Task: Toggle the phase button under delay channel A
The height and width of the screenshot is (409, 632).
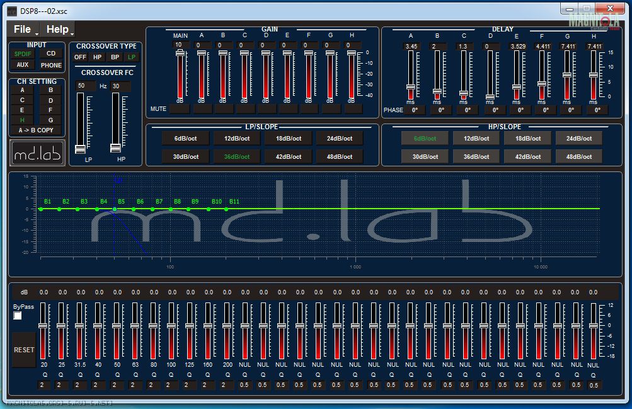Action: [x=415, y=110]
